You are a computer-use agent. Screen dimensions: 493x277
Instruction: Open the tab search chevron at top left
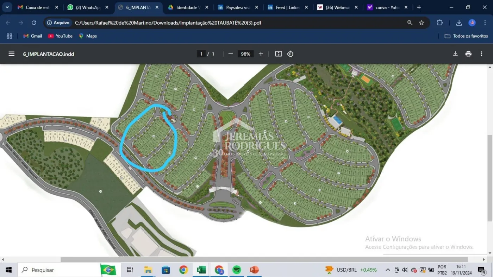click(7, 7)
